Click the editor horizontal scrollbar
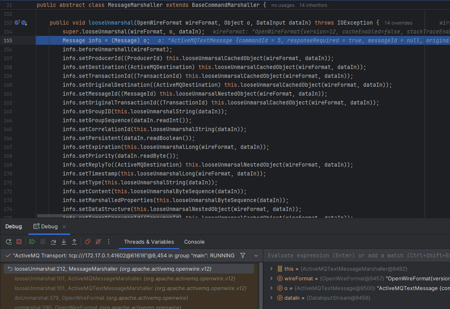Image resolution: width=450 pixels, height=309 pixels. 109,215
